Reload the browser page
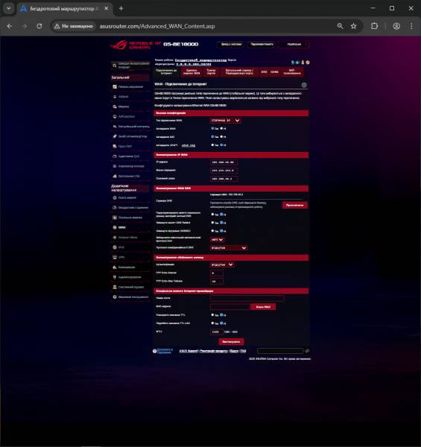The height and width of the screenshot is (447, 421). pyautogui.click(x=39, y=26)
